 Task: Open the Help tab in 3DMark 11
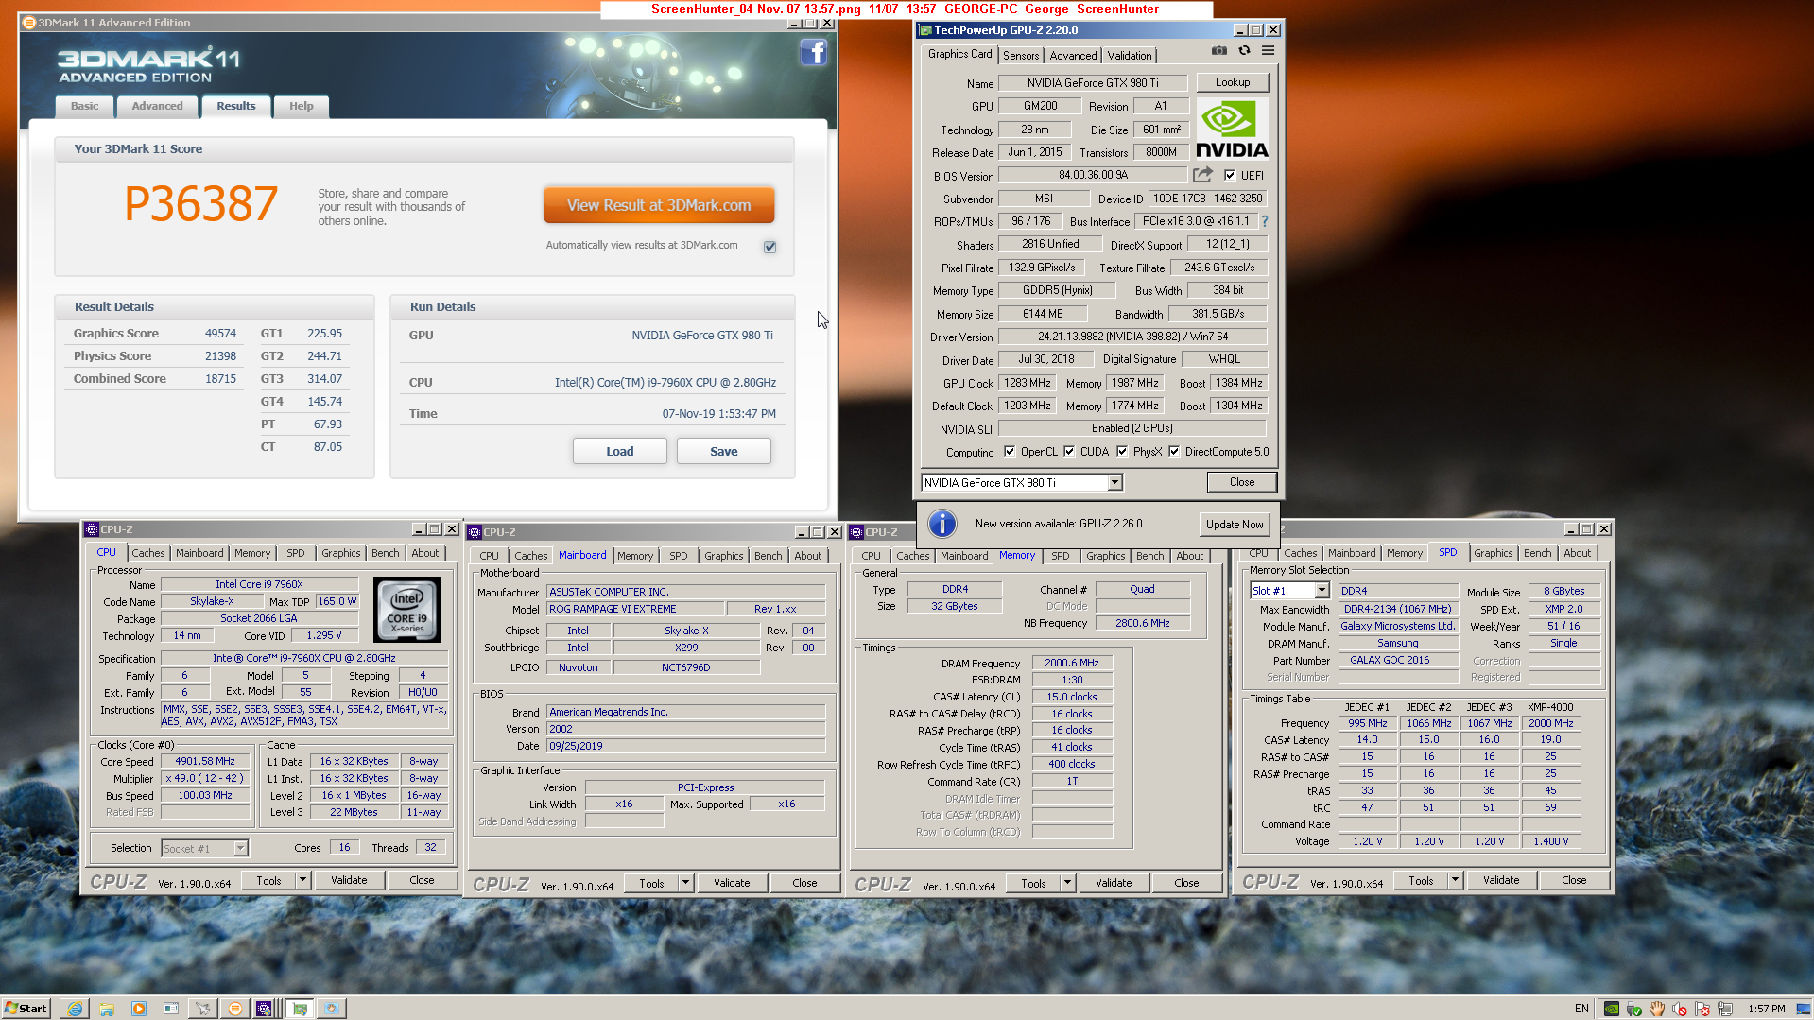click(301, 106)
